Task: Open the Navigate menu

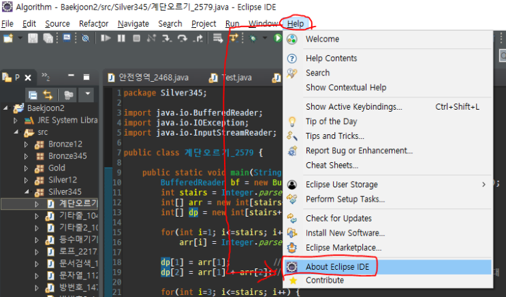Action: [x=133, y=24]
